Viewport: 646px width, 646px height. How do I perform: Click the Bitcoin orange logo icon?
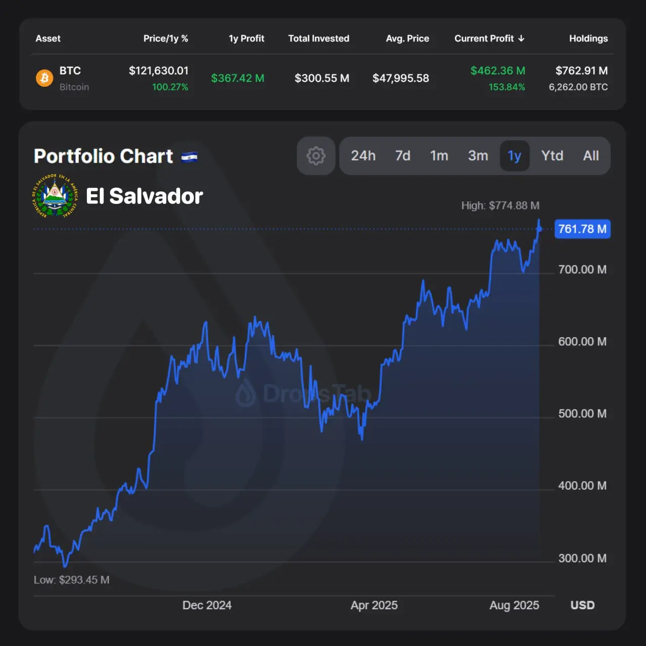(x=44, y=78)
